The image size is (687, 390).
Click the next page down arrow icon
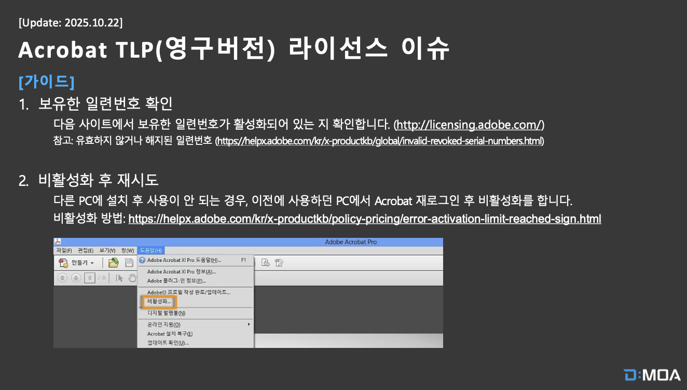76,278
